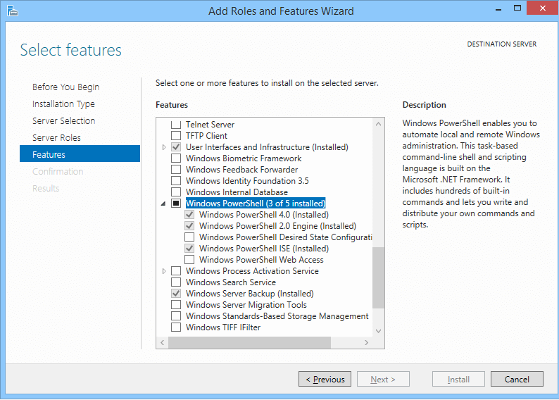Select Windows PowerShell ISE (Installed) label
Screen dimensions: 559x400
(x=264, y=248)
